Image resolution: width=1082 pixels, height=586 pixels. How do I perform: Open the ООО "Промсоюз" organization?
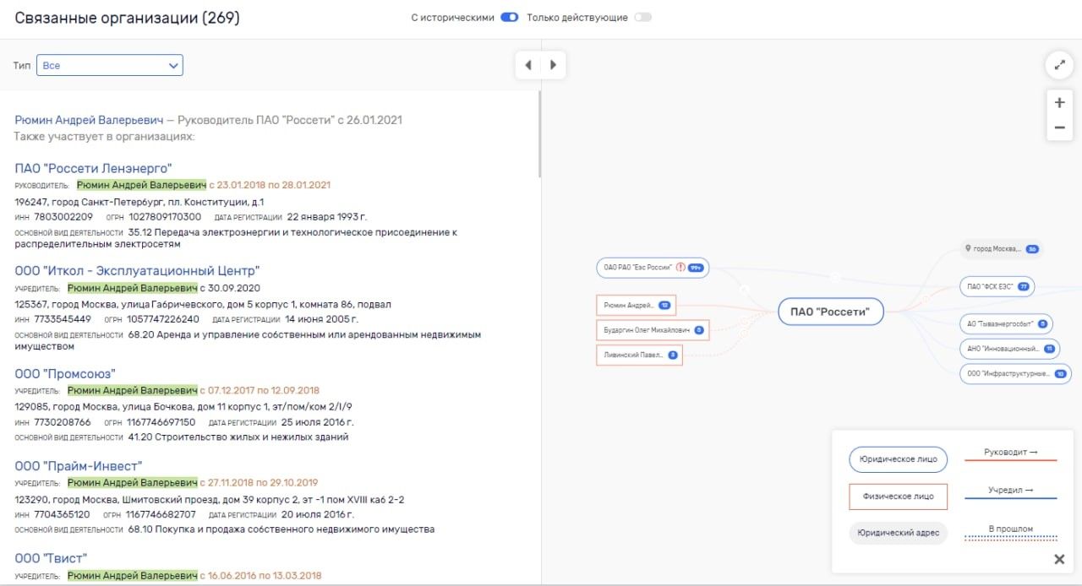click(x=65, y=373)
